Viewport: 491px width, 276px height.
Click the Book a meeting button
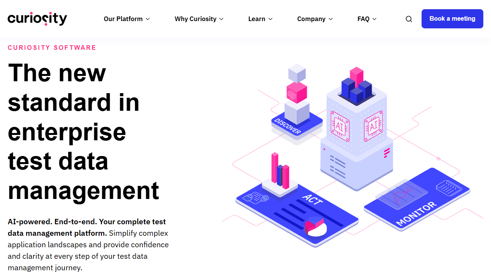coord(452,19)
